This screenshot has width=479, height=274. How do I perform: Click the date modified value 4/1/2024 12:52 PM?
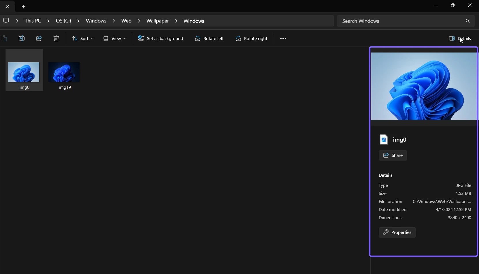(x=453, y=210)
